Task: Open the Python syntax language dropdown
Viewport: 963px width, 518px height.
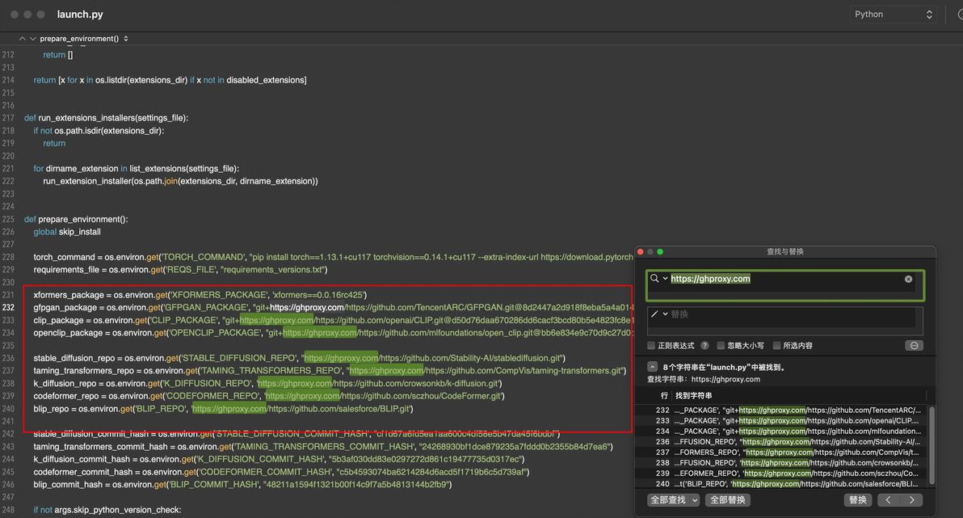Action: pos(894,14)
